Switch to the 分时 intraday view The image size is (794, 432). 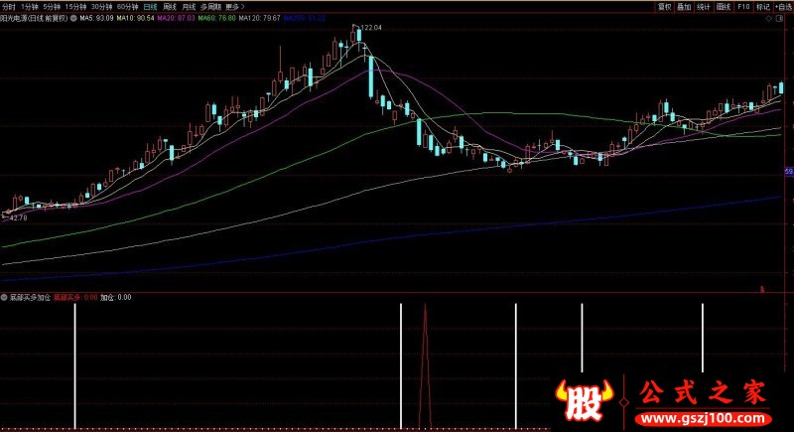click(x=9, y=6)
